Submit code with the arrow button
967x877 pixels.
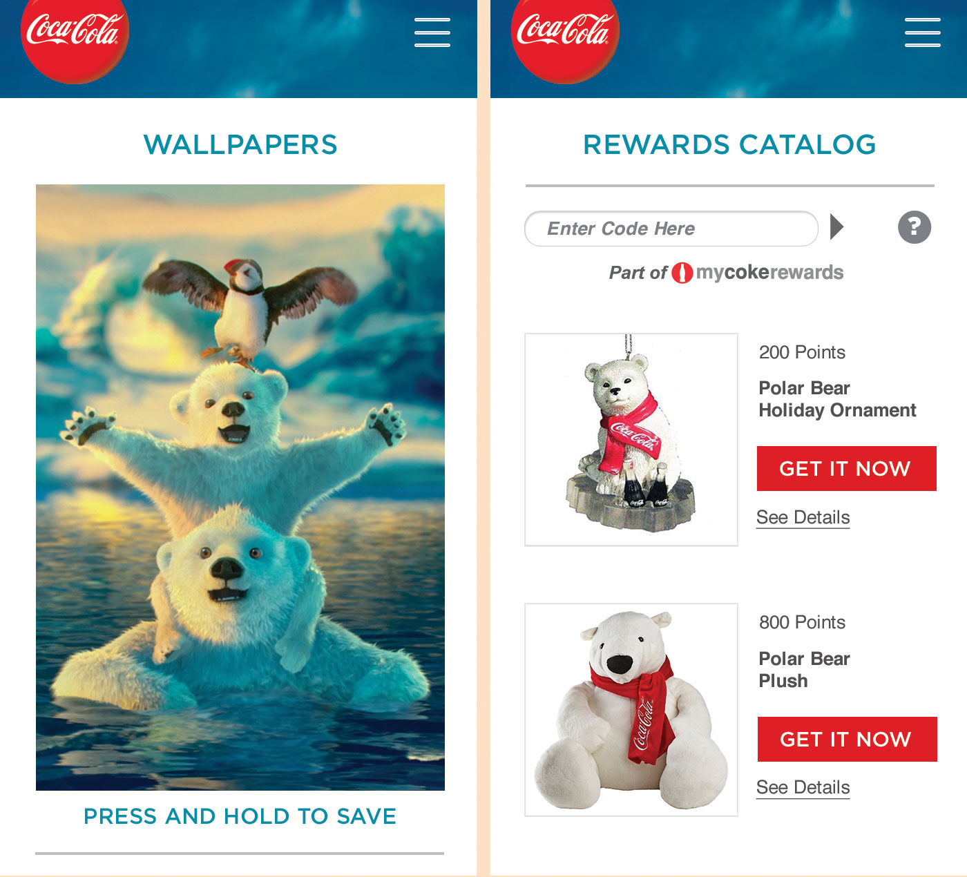click(836, 227)
